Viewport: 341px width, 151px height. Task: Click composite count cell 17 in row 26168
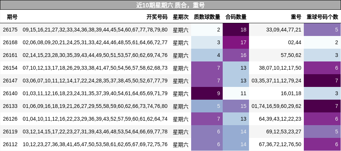(236, 42)
